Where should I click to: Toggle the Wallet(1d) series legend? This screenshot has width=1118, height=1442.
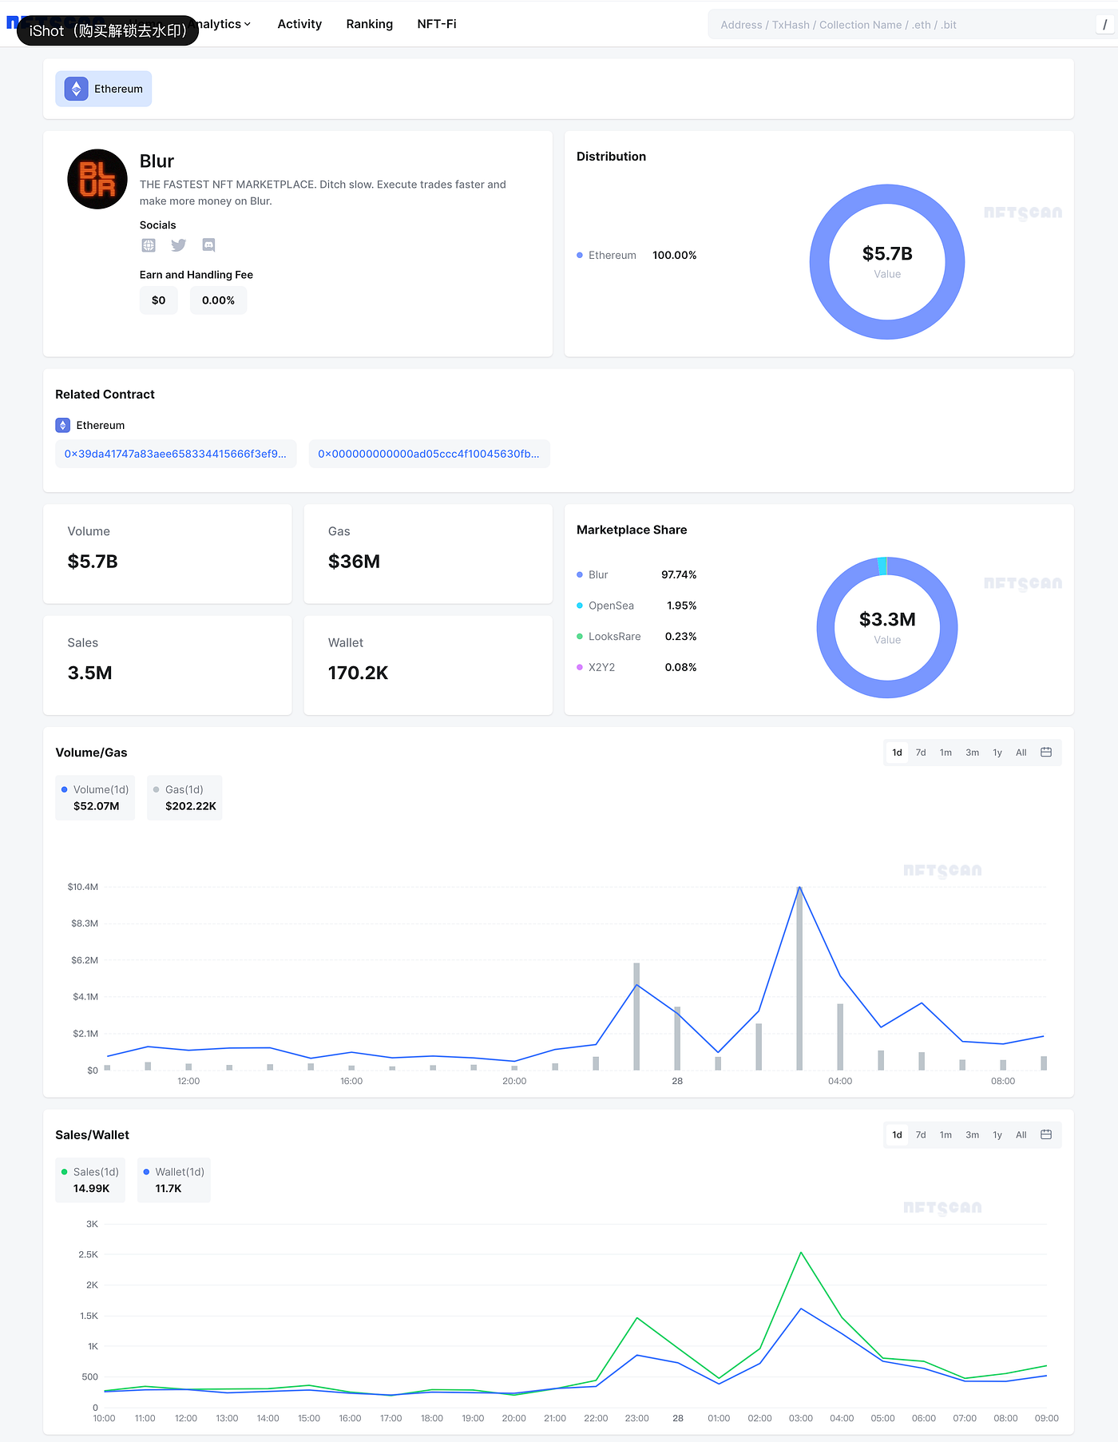[174, 1180]
